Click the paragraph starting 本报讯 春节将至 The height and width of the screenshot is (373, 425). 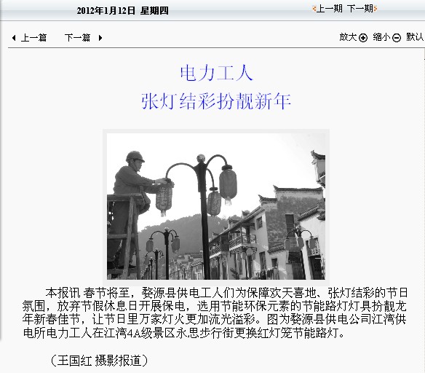pos(215,313)
